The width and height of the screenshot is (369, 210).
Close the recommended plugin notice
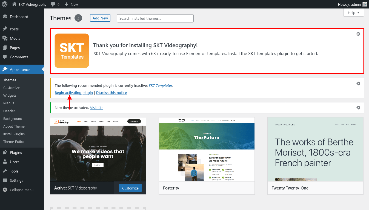tap(358, 84)
